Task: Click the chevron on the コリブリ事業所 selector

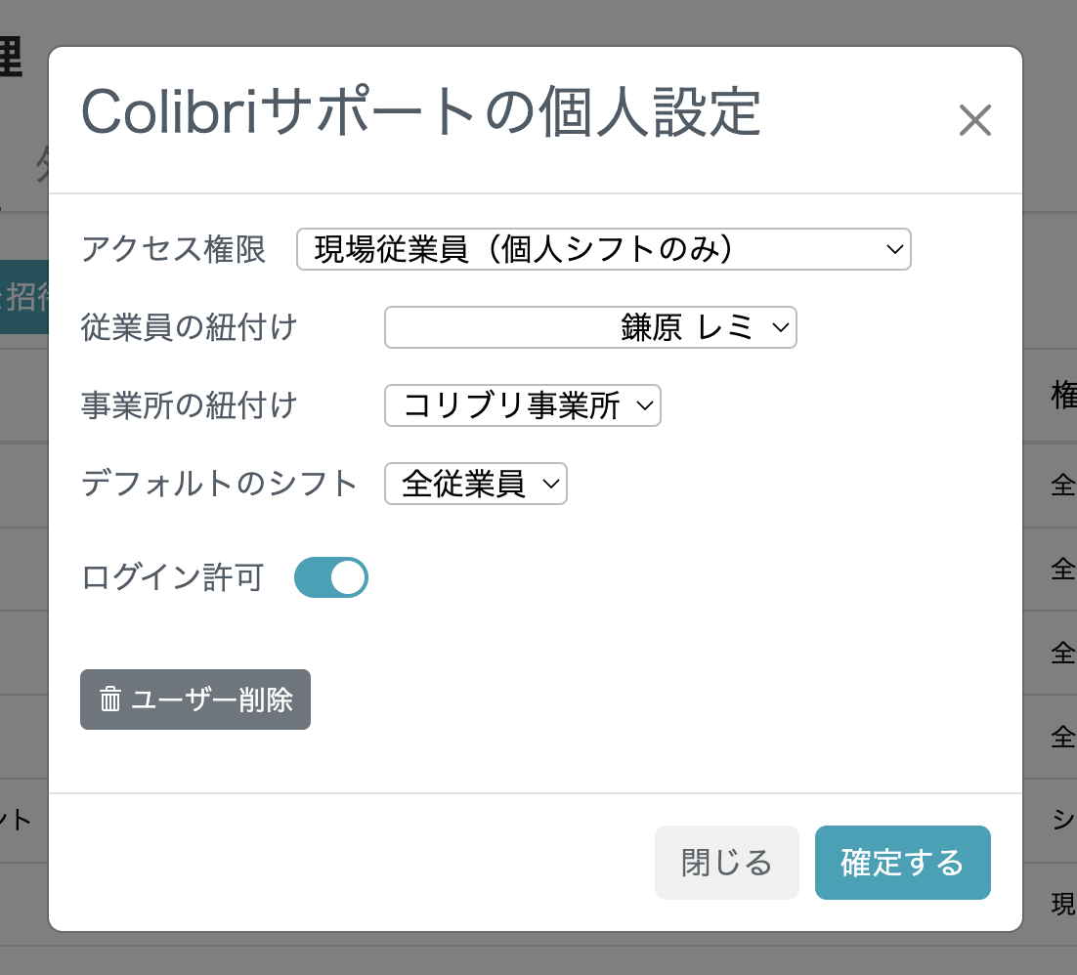Action: coord(645,405)
